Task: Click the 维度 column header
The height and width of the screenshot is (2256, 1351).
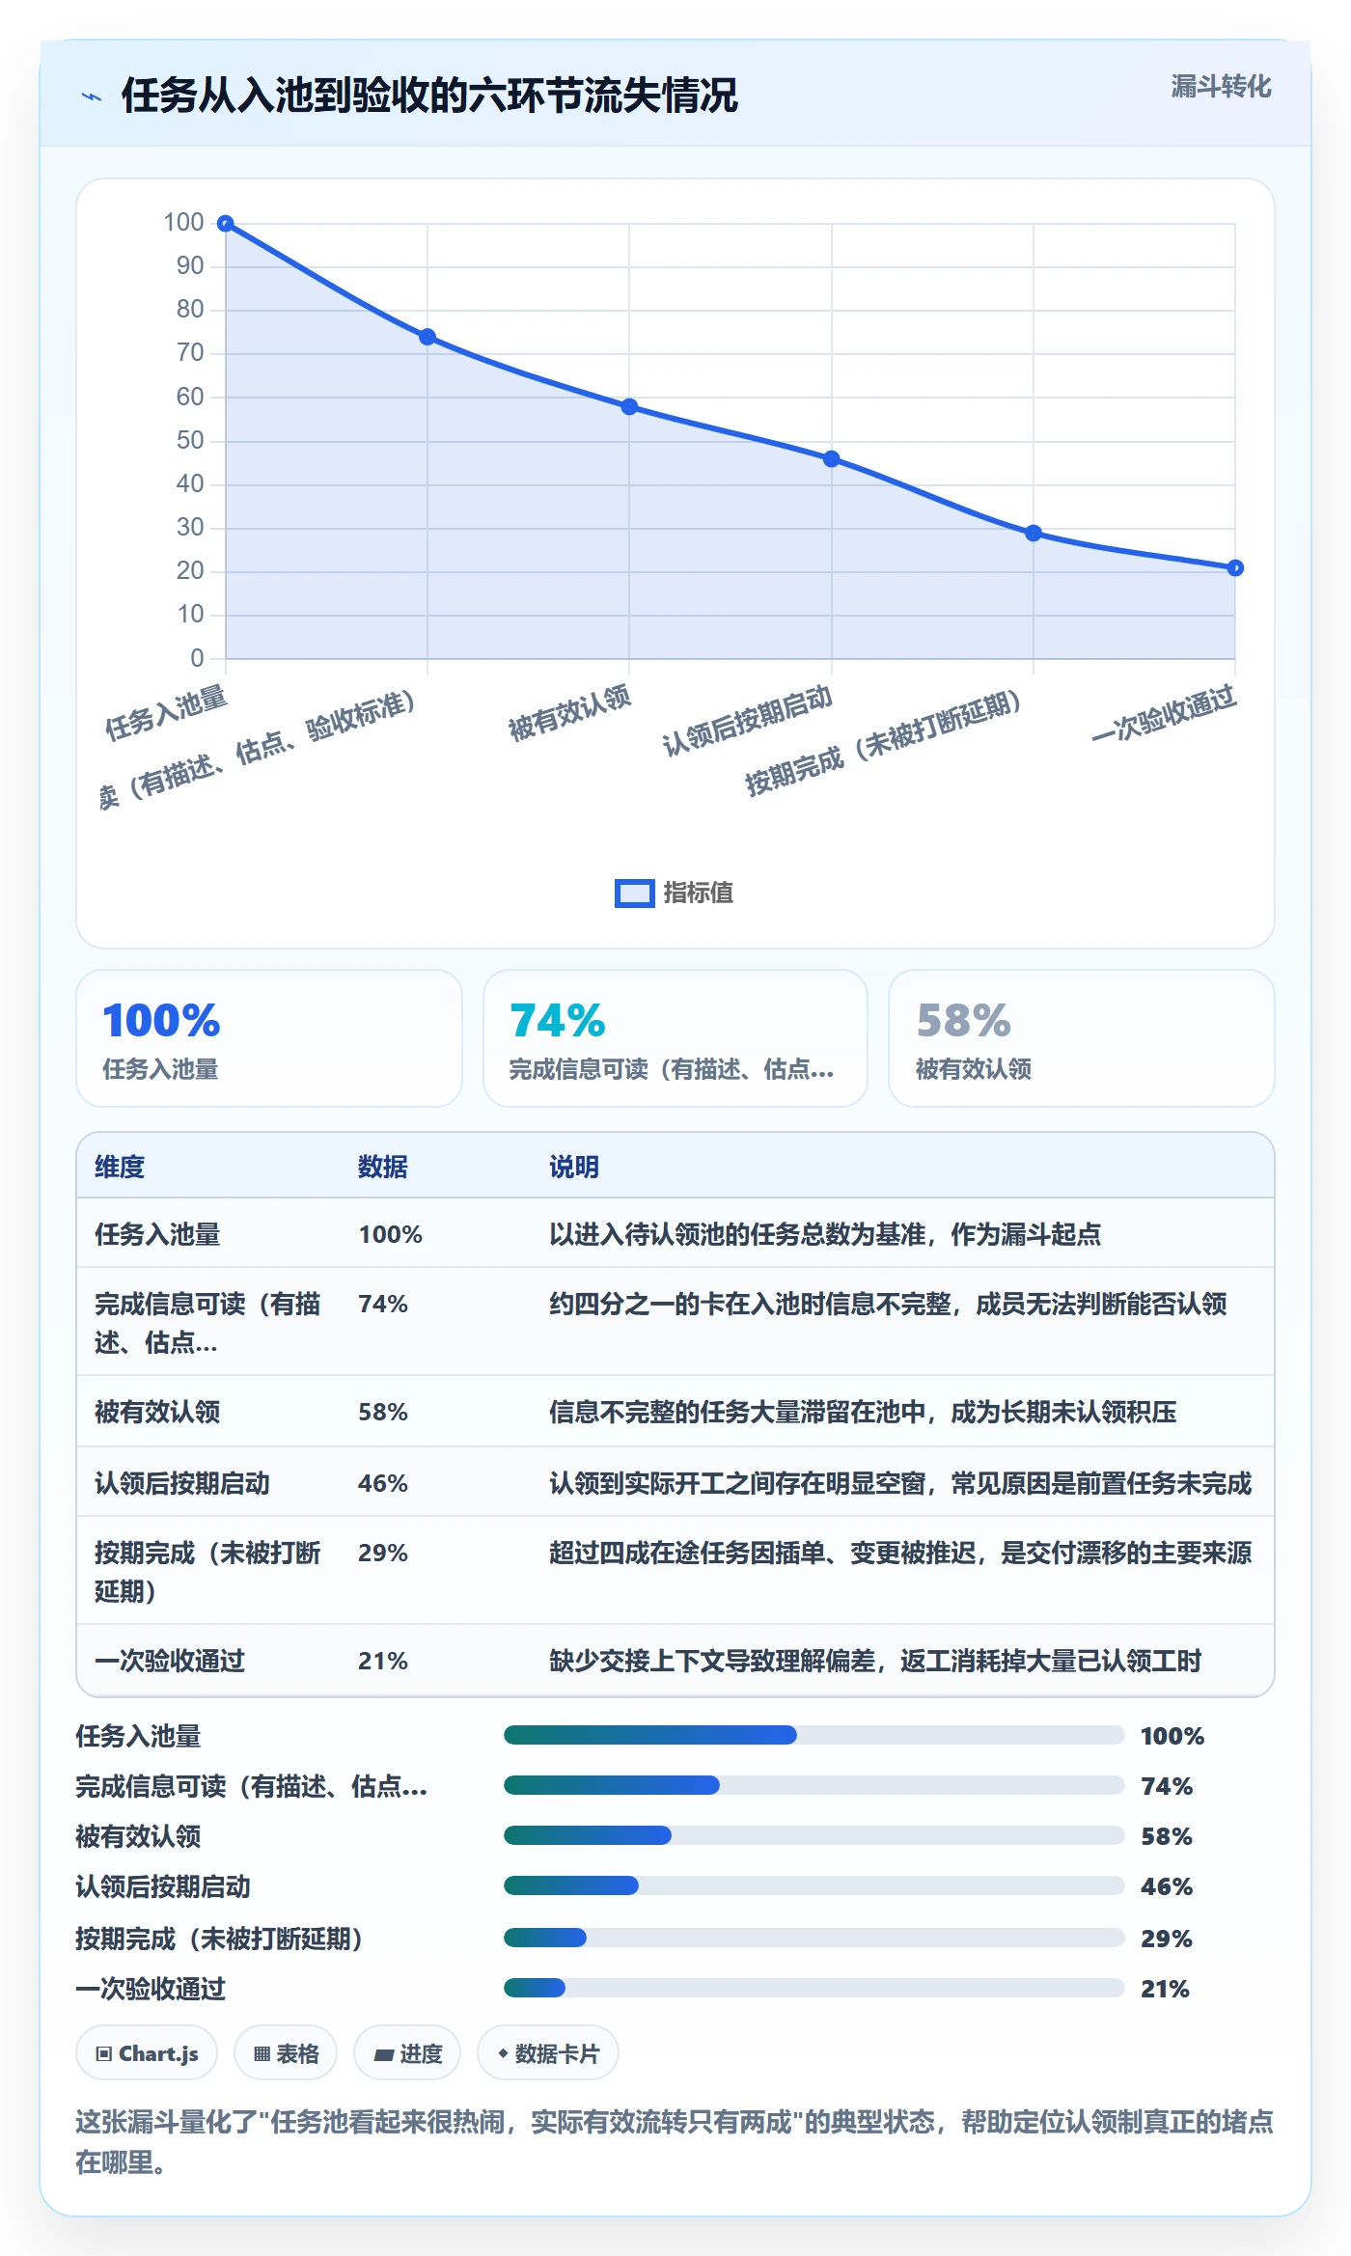Action: (x=120, y=1167)
